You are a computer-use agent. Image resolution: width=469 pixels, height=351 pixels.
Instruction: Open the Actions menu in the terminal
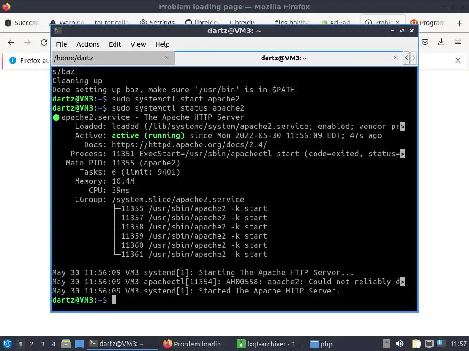88,44
